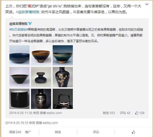Click the thumbs-up icon showing 128 likes
The width and height of the screenshot is (153, 137).
tap(137, 113)
